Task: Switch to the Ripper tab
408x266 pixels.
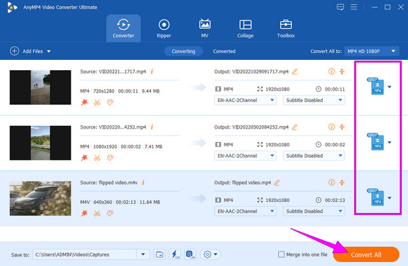Action: [164, 29]
